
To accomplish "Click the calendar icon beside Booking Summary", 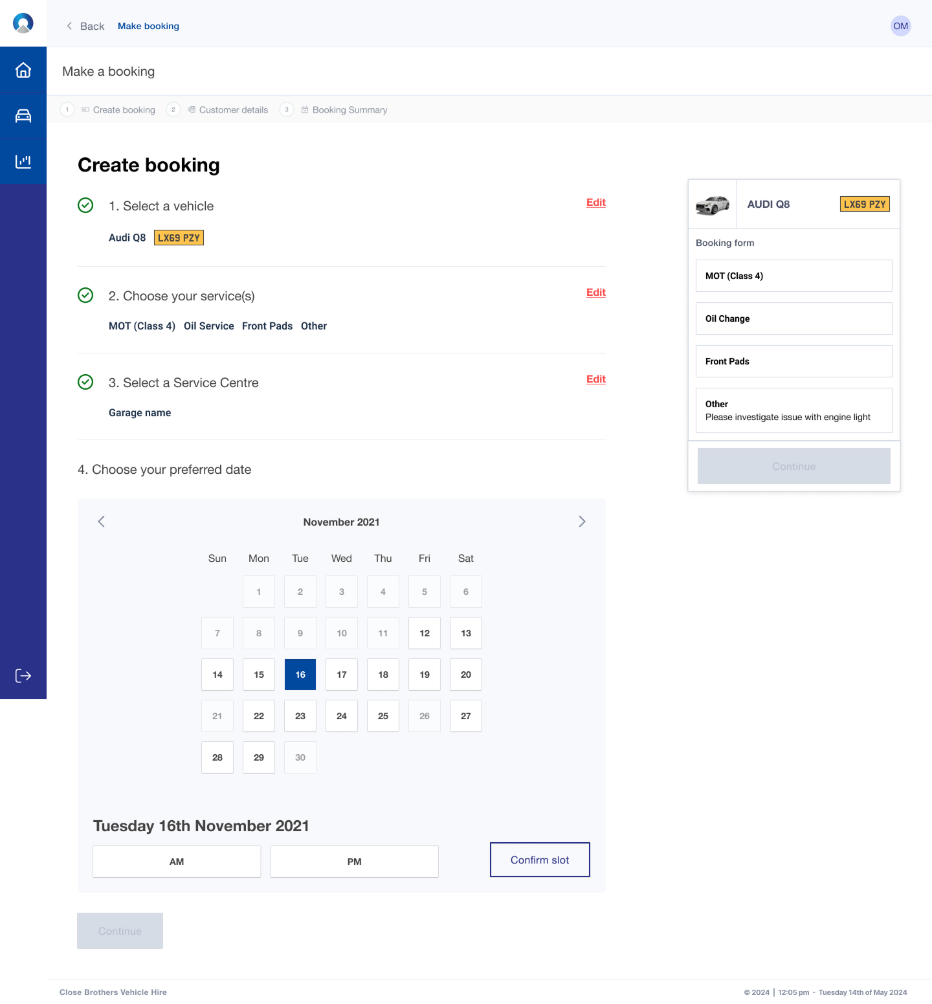I will pyautogui.click(x=305, y=109).
